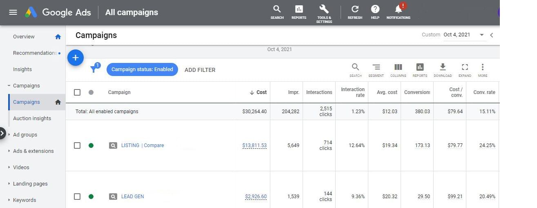Viewport: 537px width, 208px height.
Task: Open the Columns selector icon
Action: 398,67
